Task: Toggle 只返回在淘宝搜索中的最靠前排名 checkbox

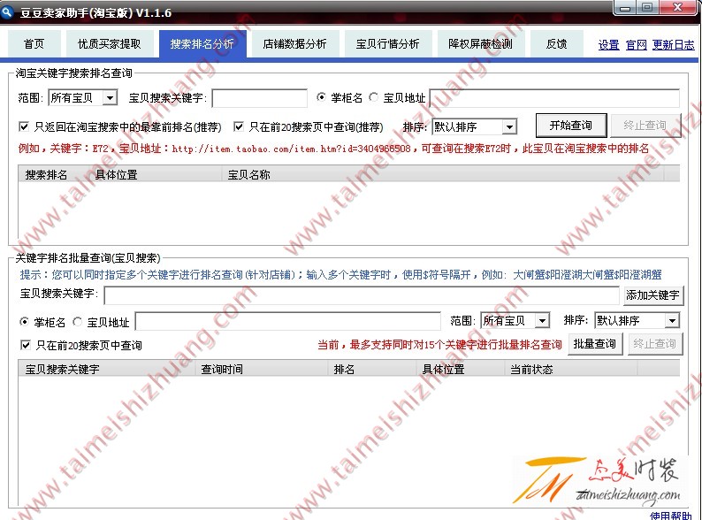Action: coord(24,126)
